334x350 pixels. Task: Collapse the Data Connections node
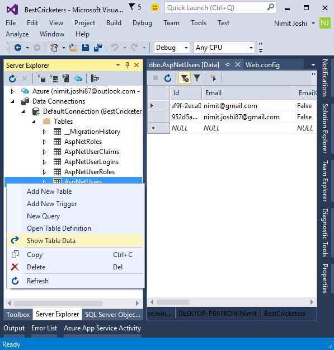click(12, 101)
